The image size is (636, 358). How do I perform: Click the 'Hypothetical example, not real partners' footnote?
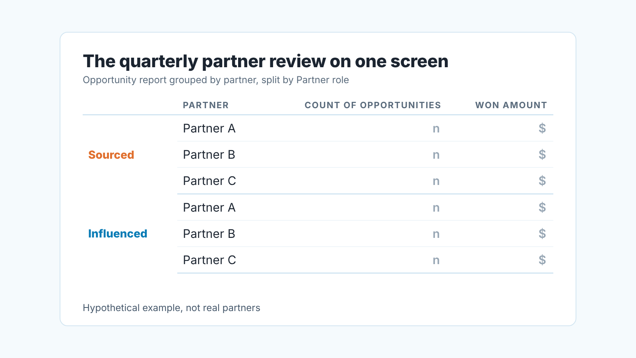(171, 308)
